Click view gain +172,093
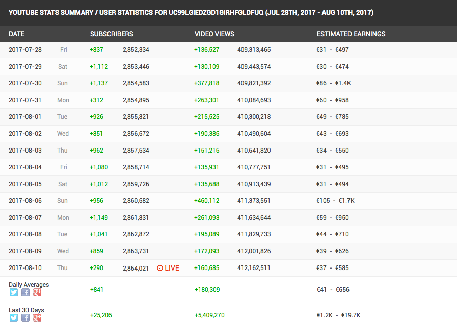The width and height of the screenshot is (457, 328). pyautogui.click(x=207, y=251)
